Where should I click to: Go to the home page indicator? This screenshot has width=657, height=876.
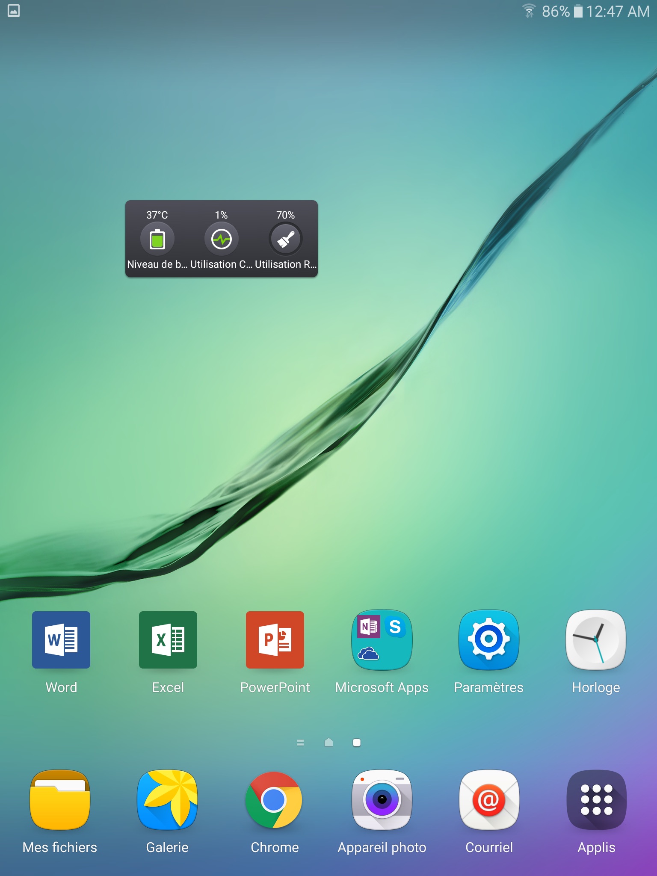pos(328,743)
